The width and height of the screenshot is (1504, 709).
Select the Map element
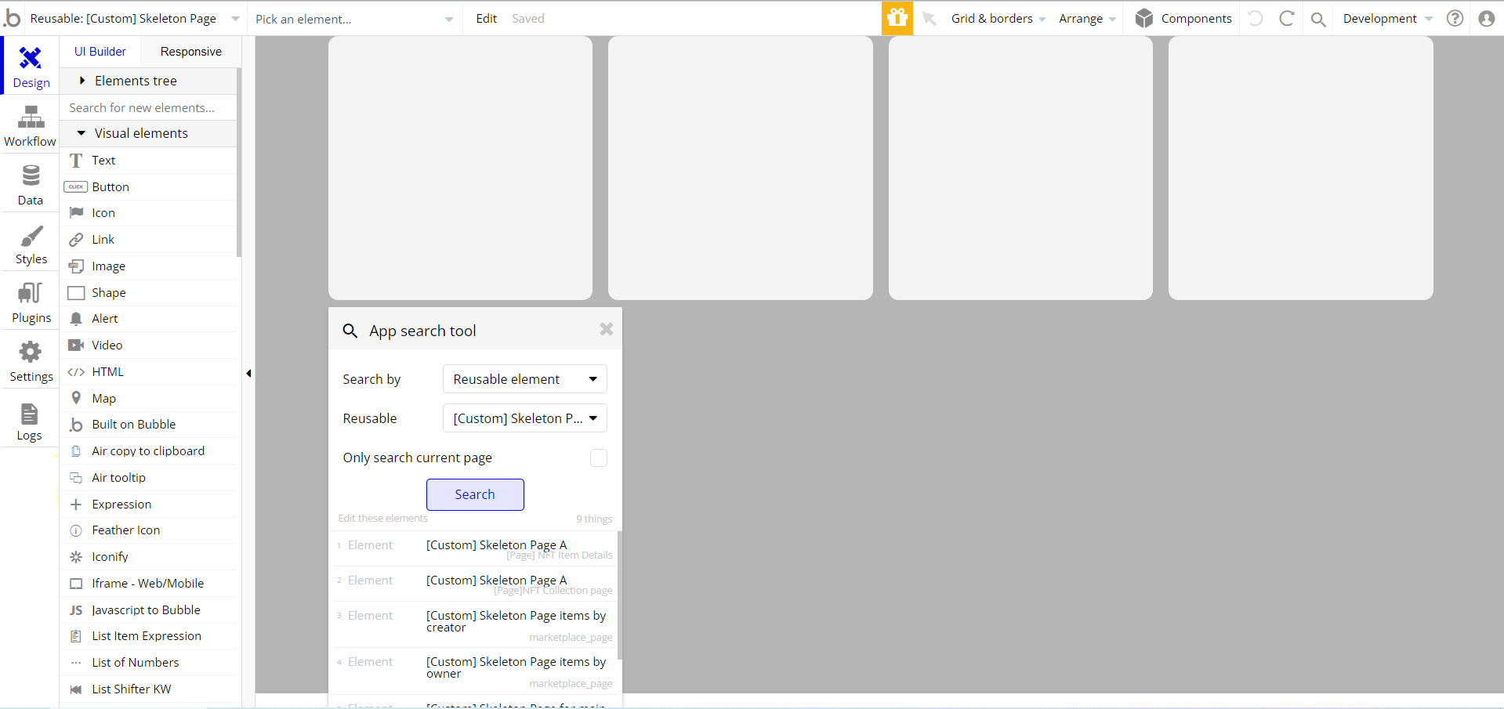coord(148,399)
